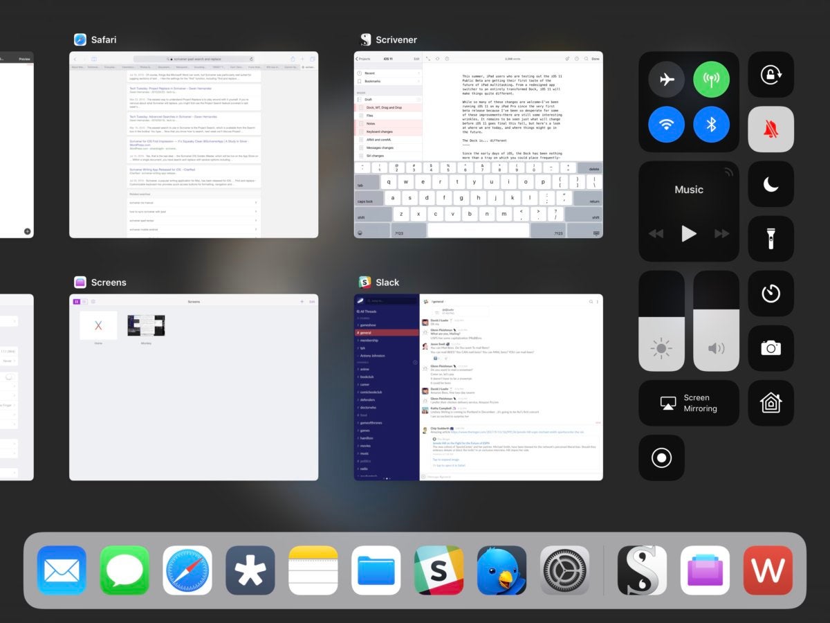Screen dimensions: 830x623
Task: Select 'Keyboard changes' document in Scrivener
Action: pyautogui.click(x=388, y=132)
